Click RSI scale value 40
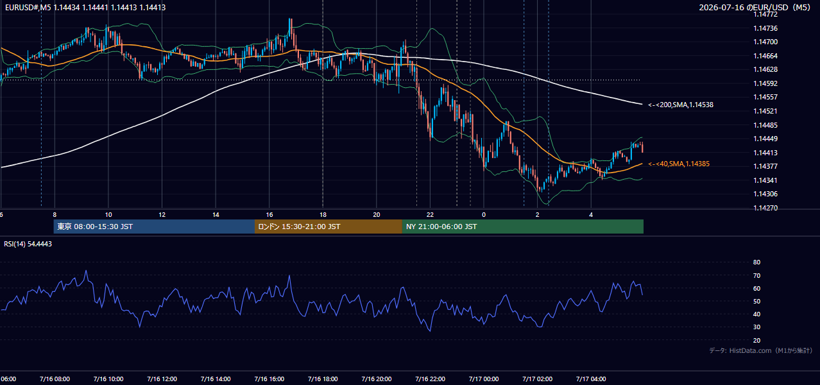Image resolution: width=820 pixels, height=385 pixels. pos(756,314)
